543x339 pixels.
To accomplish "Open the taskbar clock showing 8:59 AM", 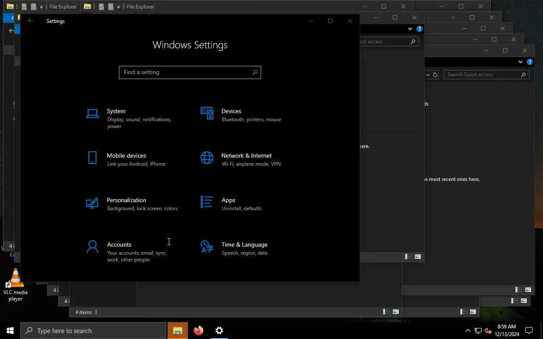I will pyautogui.click(x=507, y=331).
